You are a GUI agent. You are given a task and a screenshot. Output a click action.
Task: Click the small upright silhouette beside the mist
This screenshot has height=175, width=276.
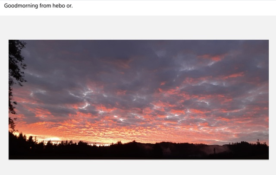click(x=214, y=150)
